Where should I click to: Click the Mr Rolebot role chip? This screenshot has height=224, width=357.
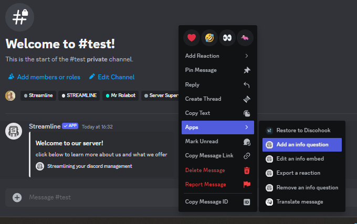click(x=122, y=96)
